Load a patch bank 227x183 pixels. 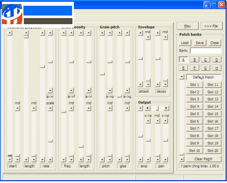click(x=184, y=43)
